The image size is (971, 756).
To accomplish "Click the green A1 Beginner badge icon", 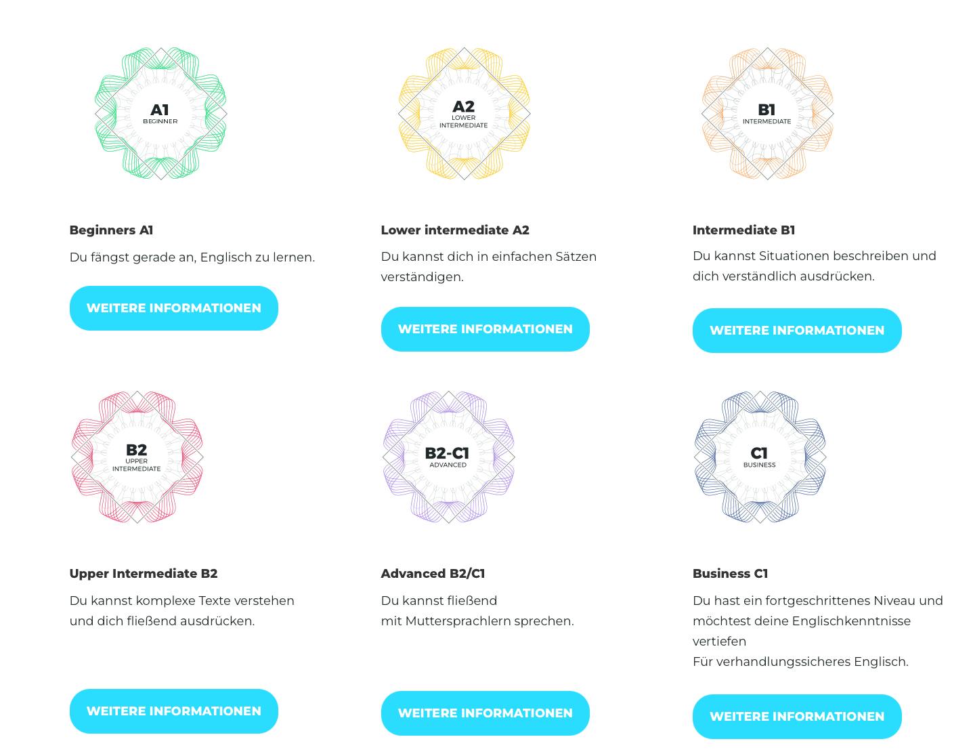I will tap(160, 114).
